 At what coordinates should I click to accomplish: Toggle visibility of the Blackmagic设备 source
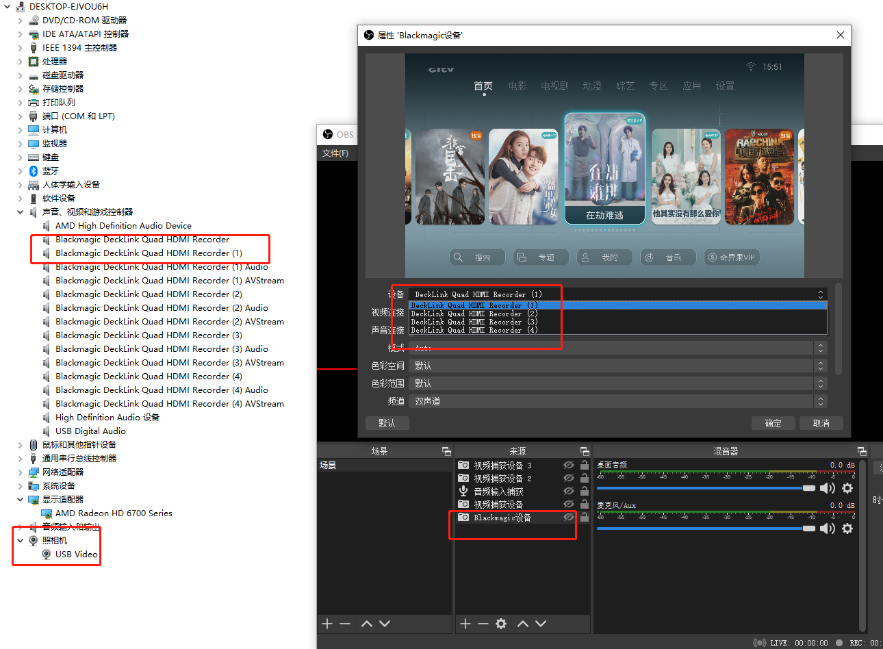coord(569,518)
